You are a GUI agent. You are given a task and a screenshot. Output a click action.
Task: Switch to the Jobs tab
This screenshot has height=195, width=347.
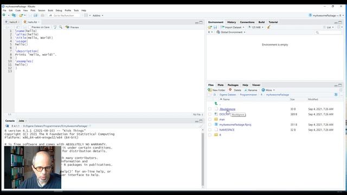pos(21,121)
